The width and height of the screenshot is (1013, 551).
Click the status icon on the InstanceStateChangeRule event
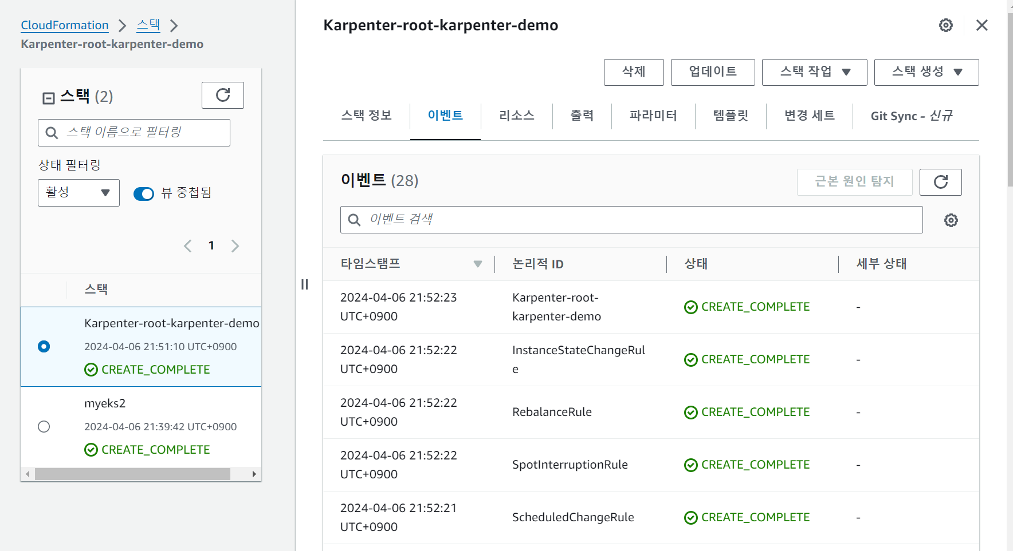click(x=691, y=360)
